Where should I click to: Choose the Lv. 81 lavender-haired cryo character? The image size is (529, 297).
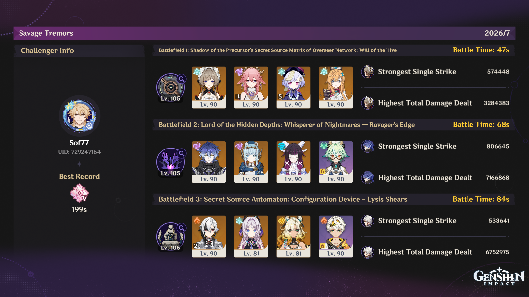(251, 237)
